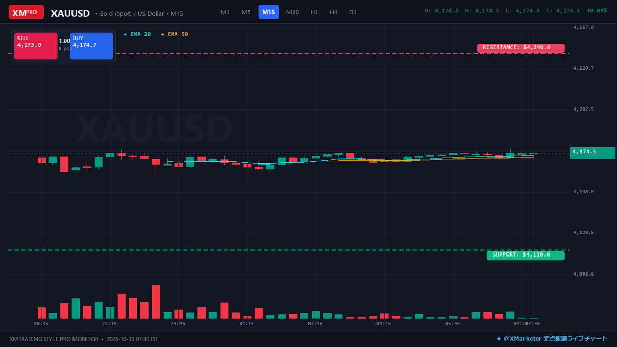Click the +0.08% change value
Viewport: 617px width, 347px height.
[596, 11]
